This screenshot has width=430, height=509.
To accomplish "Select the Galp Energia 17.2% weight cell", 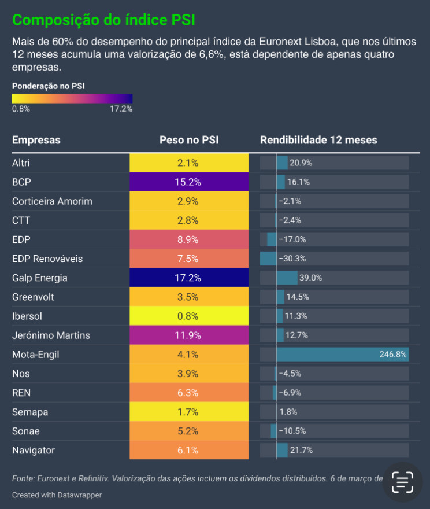I will pos(189,278).
